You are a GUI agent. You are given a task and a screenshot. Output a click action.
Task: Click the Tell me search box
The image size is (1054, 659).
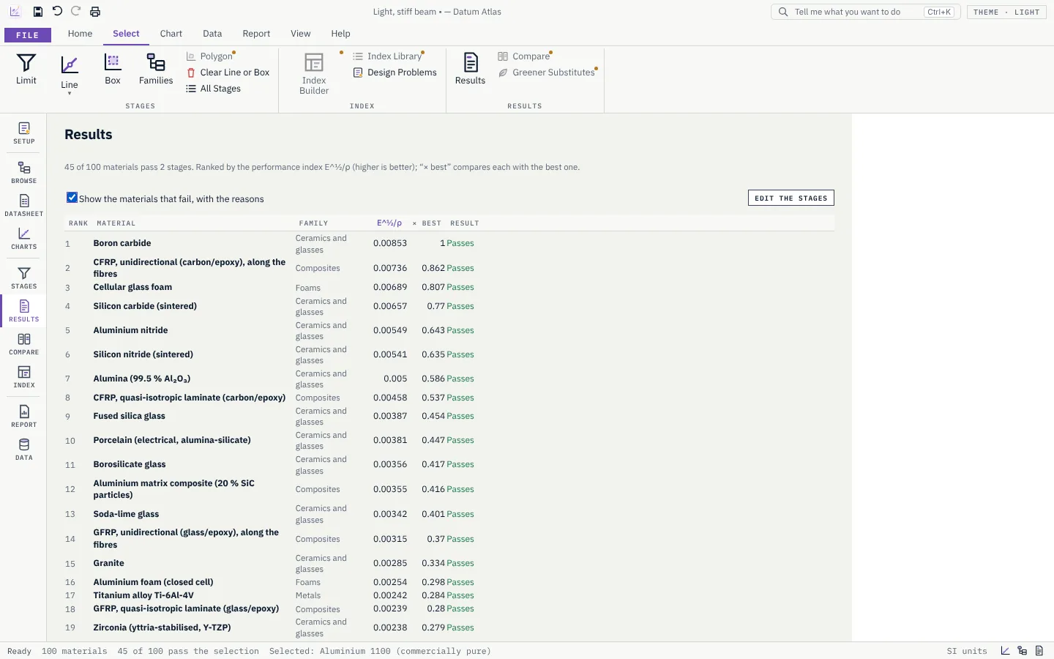coord(865,12)
